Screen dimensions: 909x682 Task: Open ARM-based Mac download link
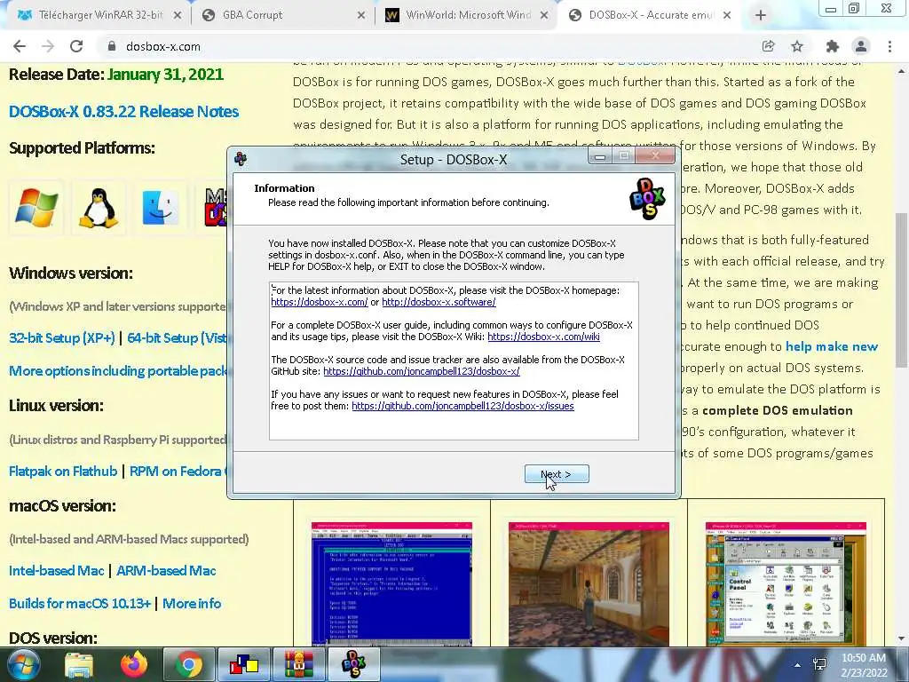point(166,571)
